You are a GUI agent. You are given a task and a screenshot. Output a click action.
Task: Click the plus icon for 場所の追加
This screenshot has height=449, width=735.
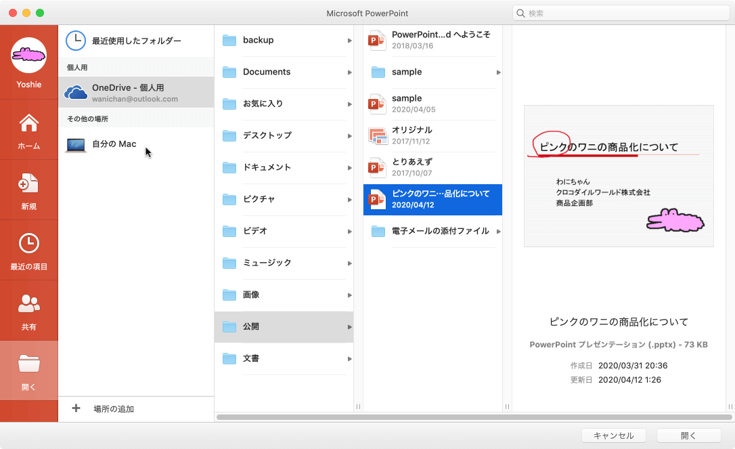pyautogui.click(x=76, y=408)
